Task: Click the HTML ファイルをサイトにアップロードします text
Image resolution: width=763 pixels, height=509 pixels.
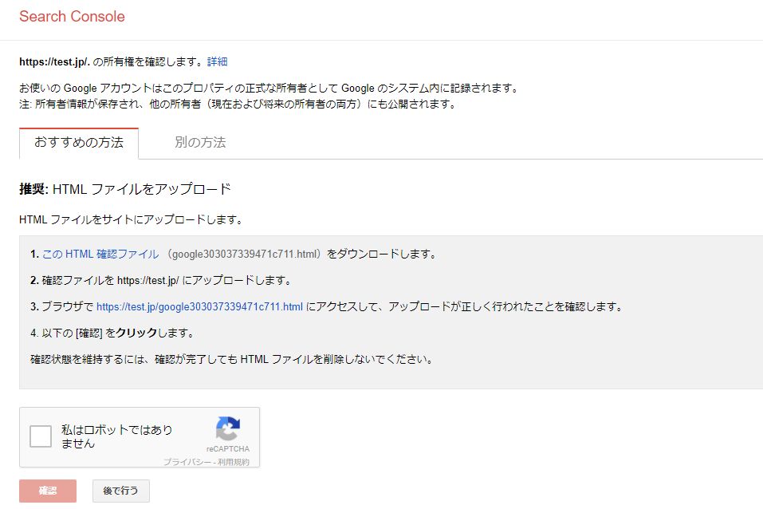Action: [x=131, y=219]
